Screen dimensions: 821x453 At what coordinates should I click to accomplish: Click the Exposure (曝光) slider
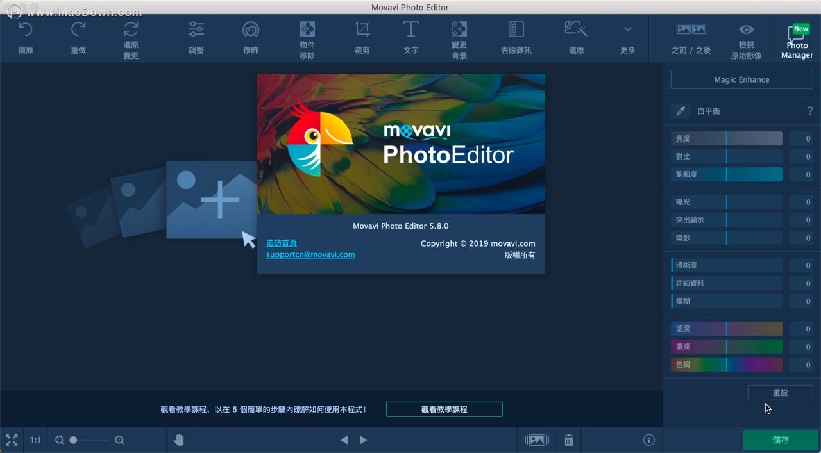tap(727, 202)
